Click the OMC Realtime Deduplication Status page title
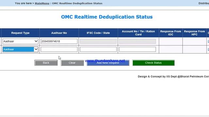This screenshot has height=117, width=209. point(107,17)
